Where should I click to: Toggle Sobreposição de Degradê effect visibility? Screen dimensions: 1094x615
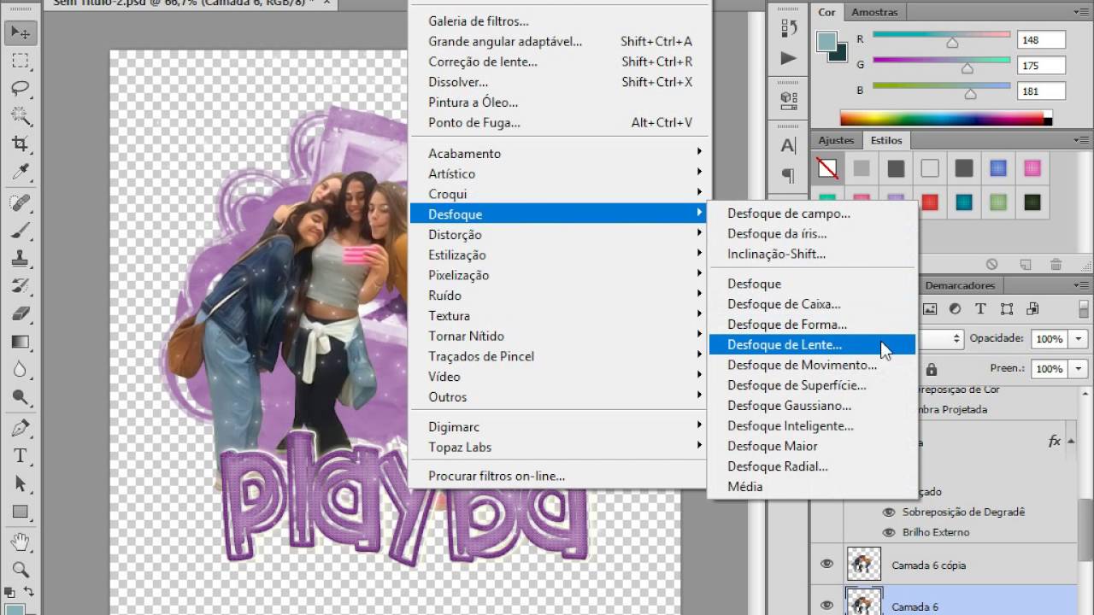(889, 512)
